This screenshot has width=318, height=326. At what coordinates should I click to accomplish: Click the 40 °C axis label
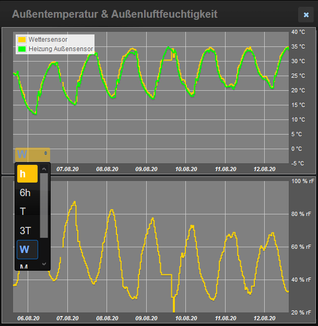[298, 32]
